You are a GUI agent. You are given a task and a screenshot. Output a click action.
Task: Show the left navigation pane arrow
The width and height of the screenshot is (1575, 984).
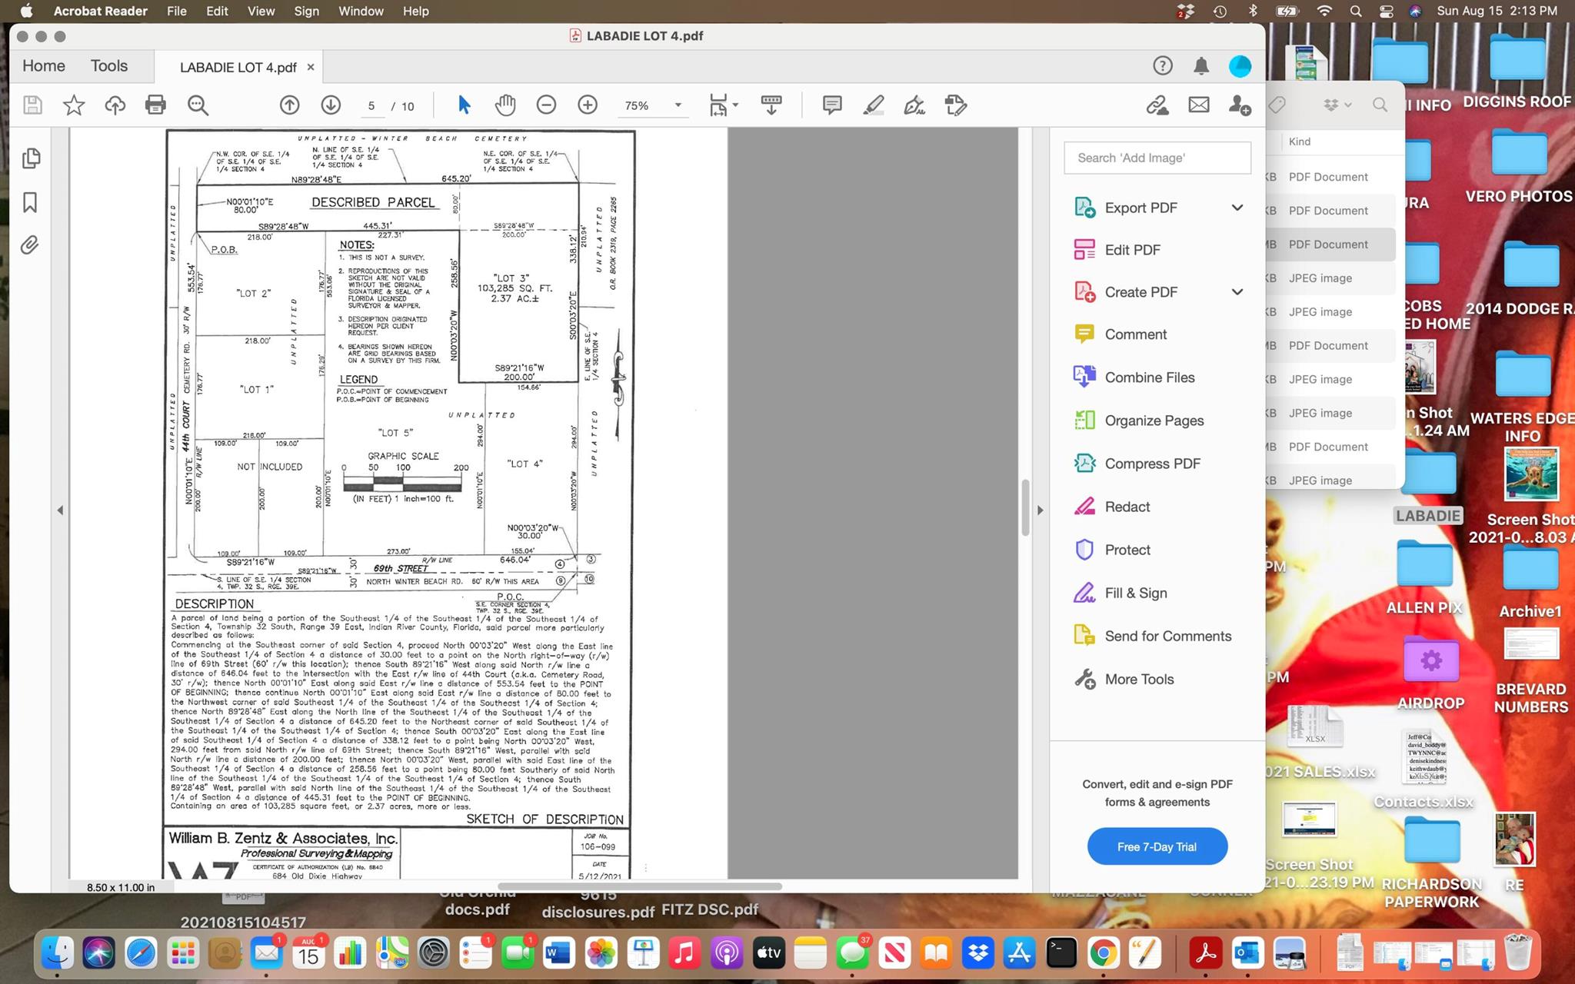[x=60, y=510]
